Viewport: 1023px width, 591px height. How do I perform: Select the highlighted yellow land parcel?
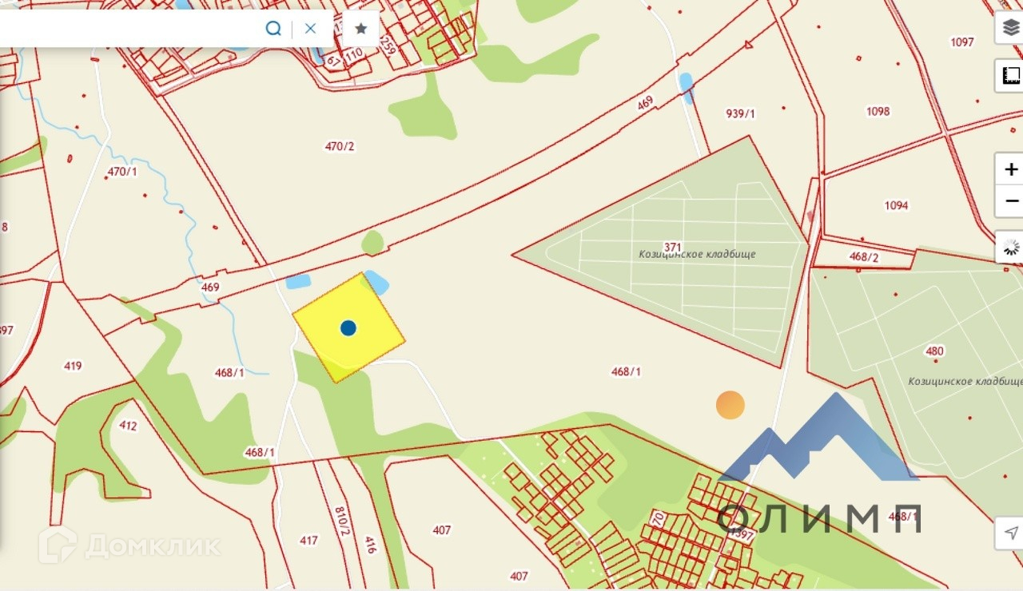[349, 327]
